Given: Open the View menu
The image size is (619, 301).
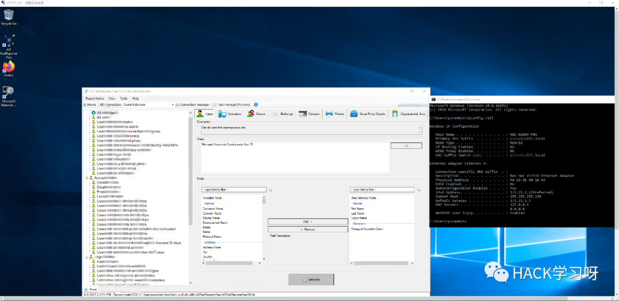Looking at the screenshot, I should click(112, 98).
